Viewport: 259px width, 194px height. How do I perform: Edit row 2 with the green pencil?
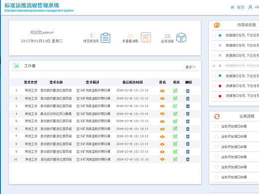pyautogui.click(x=175, y=98)
